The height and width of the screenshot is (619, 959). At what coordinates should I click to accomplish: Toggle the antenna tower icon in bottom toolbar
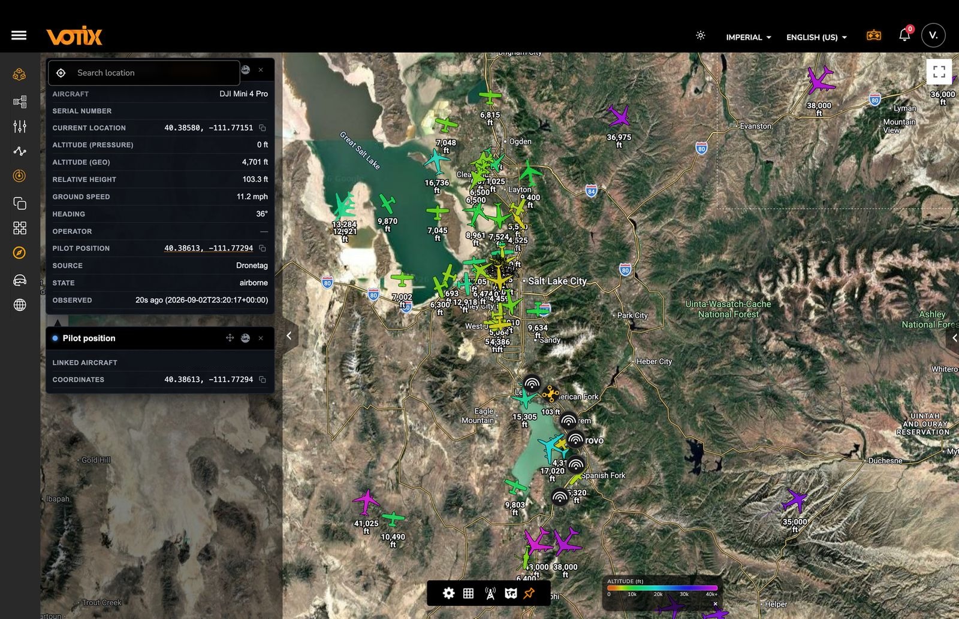click(x=490, y=593)
